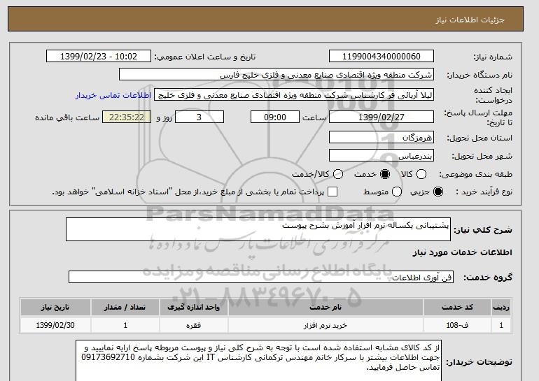Click the remaining days field showing 3

[199, 117]
